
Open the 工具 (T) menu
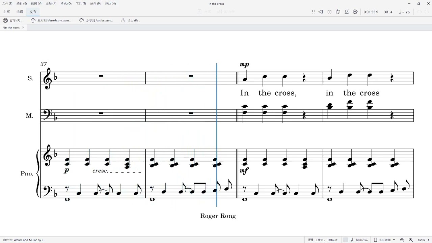(x=81, y=3)
